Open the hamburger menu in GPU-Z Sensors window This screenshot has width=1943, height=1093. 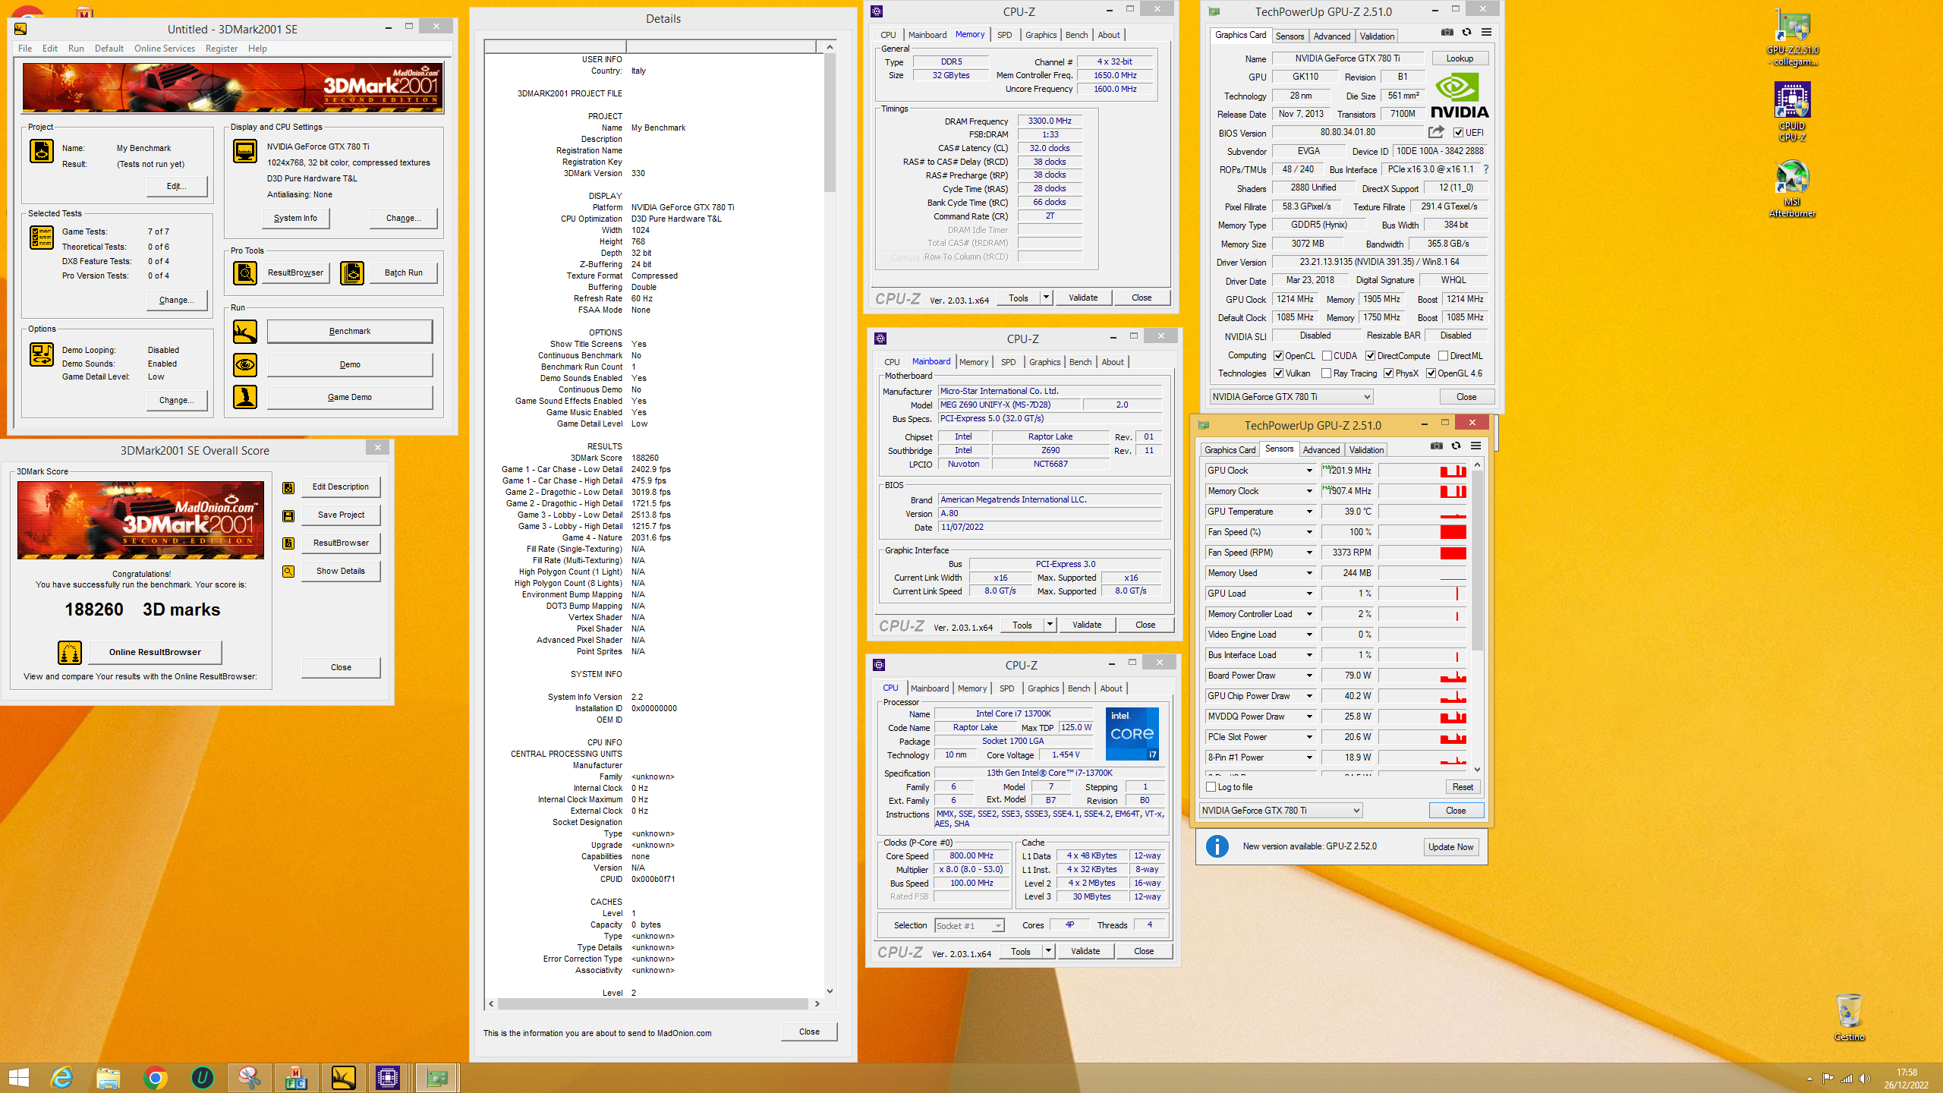coord(1475,446)
